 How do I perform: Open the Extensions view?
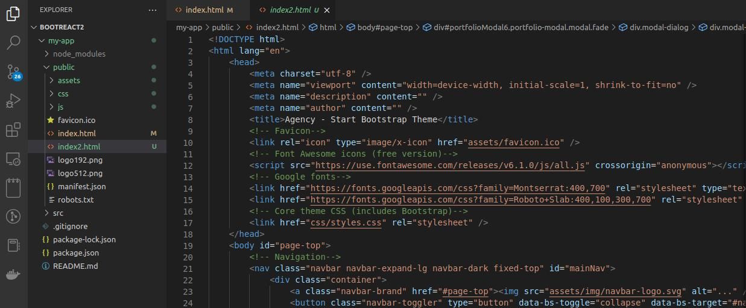tap(13, 130)
